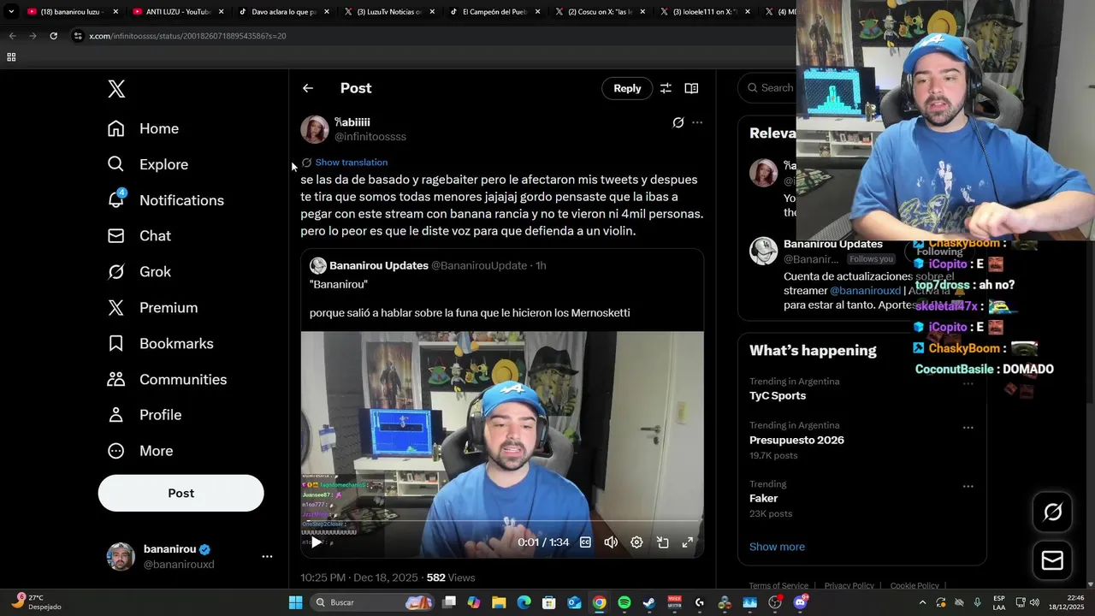
Task: Reload the page in browser
Action: (x=53, y=36)
